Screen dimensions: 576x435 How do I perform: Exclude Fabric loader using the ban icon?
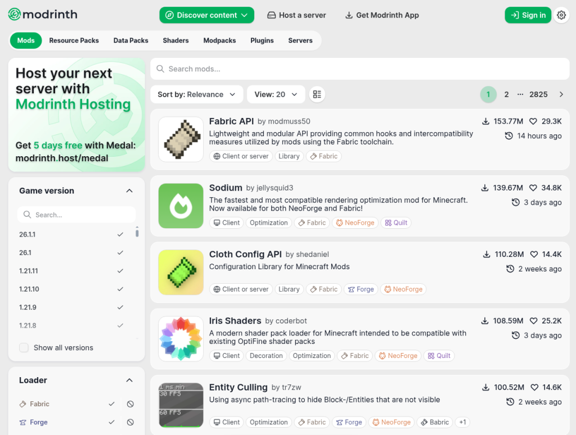tap(130, 404)
